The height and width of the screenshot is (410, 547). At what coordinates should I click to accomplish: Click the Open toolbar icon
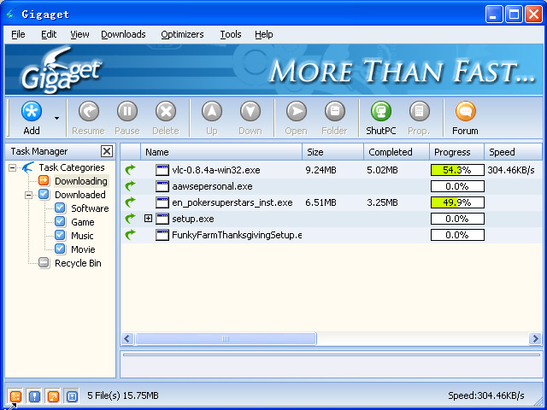pos(297,112)
